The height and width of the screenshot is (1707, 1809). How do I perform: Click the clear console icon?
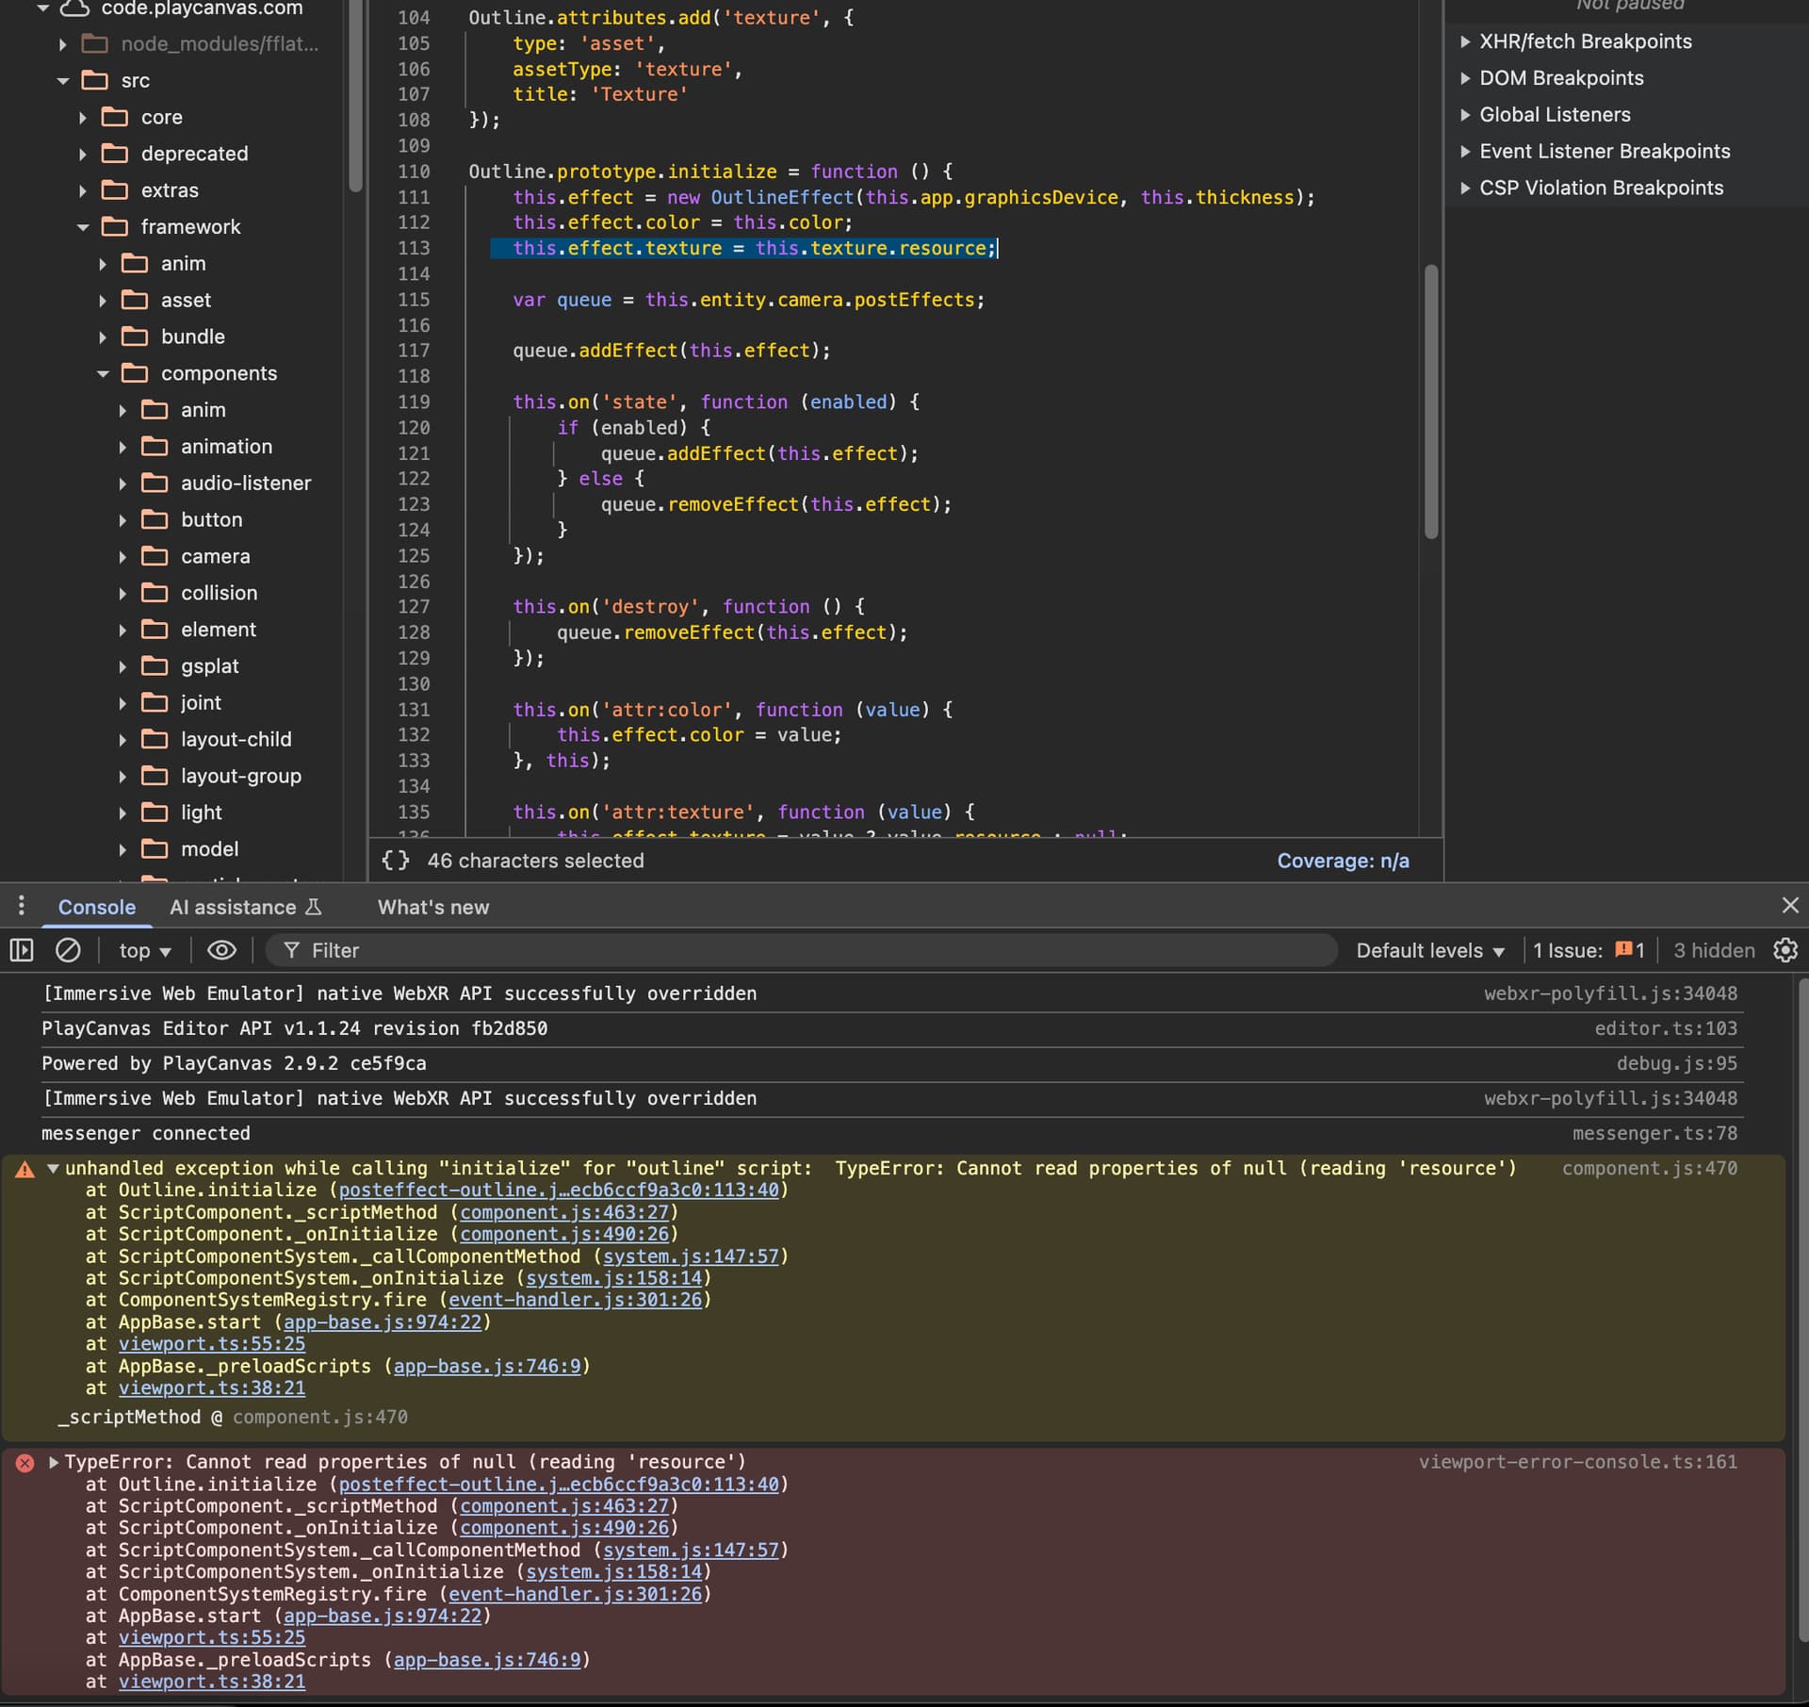(x=68, y=950)
